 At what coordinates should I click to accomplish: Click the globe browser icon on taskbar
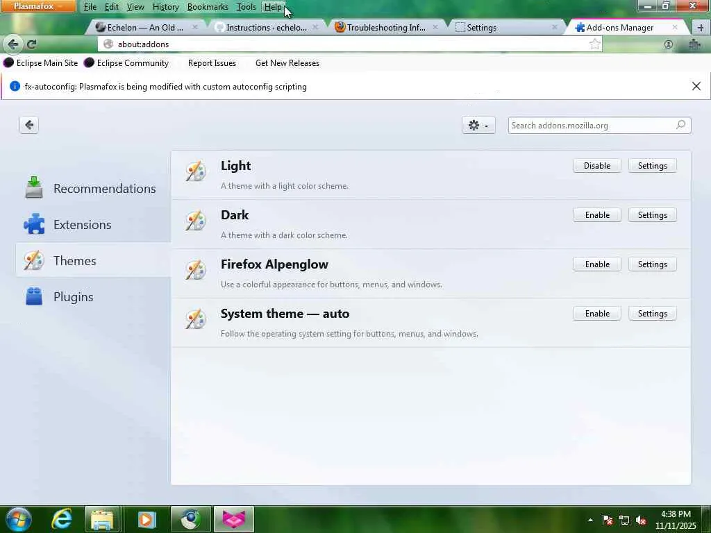pos(190,519)
